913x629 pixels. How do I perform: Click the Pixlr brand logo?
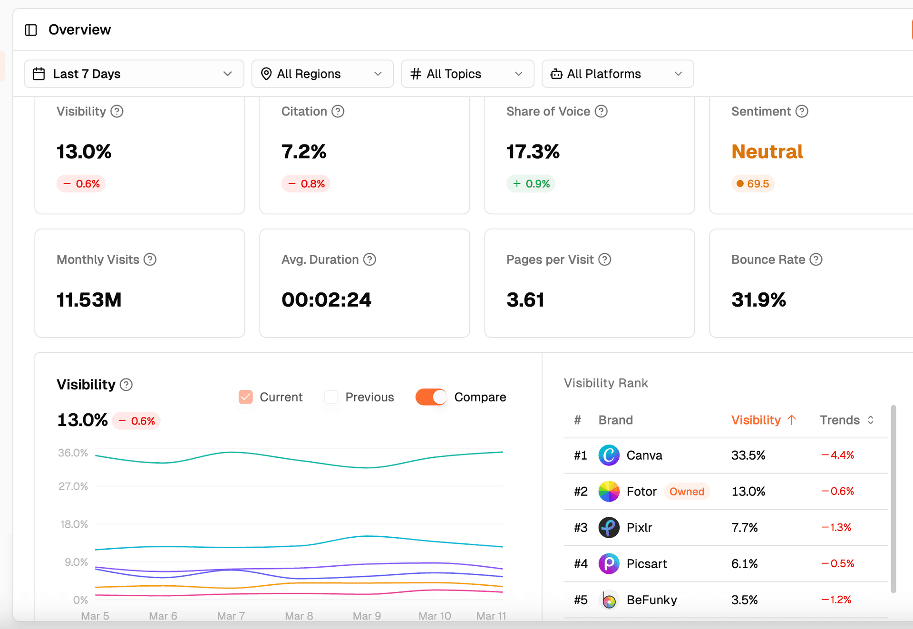point(609,528)
